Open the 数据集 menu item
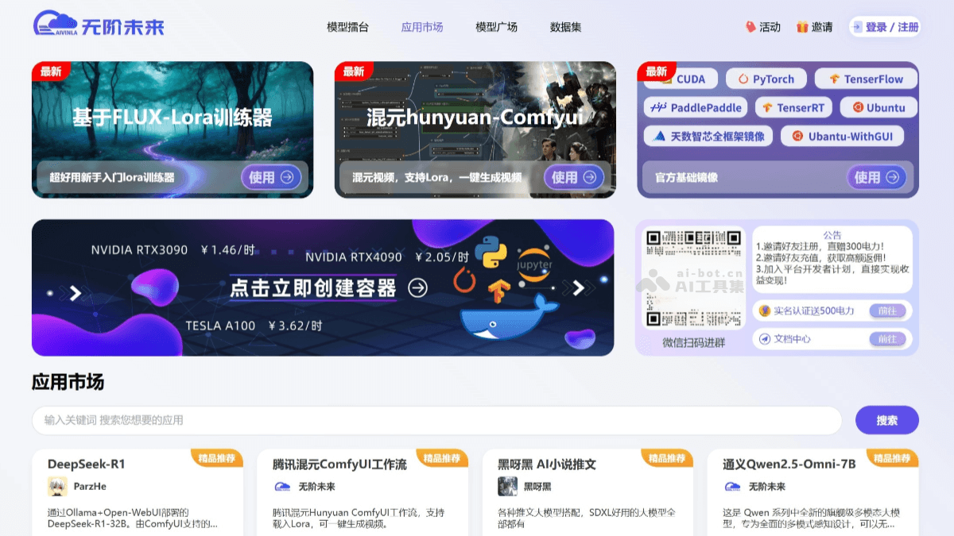The width and height of the screenshot is (954, 536). tap(565, 26)
